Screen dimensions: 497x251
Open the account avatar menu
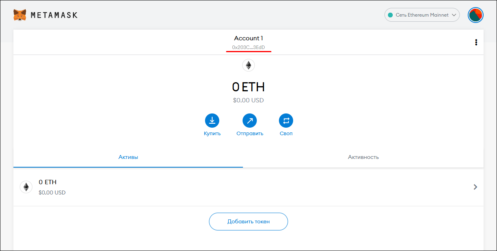tap(476, 15)
